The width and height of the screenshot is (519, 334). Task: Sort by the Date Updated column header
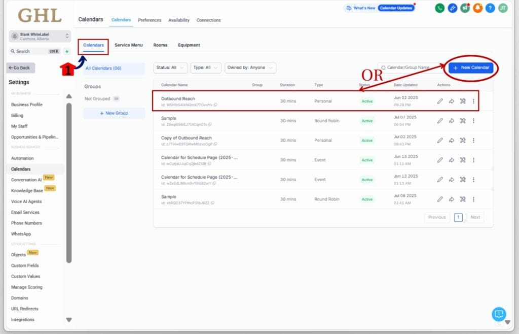[x=405, y=85]
